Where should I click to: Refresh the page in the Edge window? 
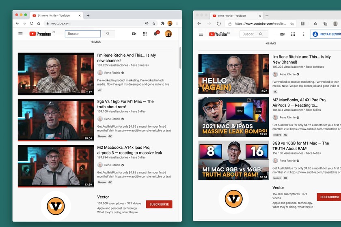[219, 24]
